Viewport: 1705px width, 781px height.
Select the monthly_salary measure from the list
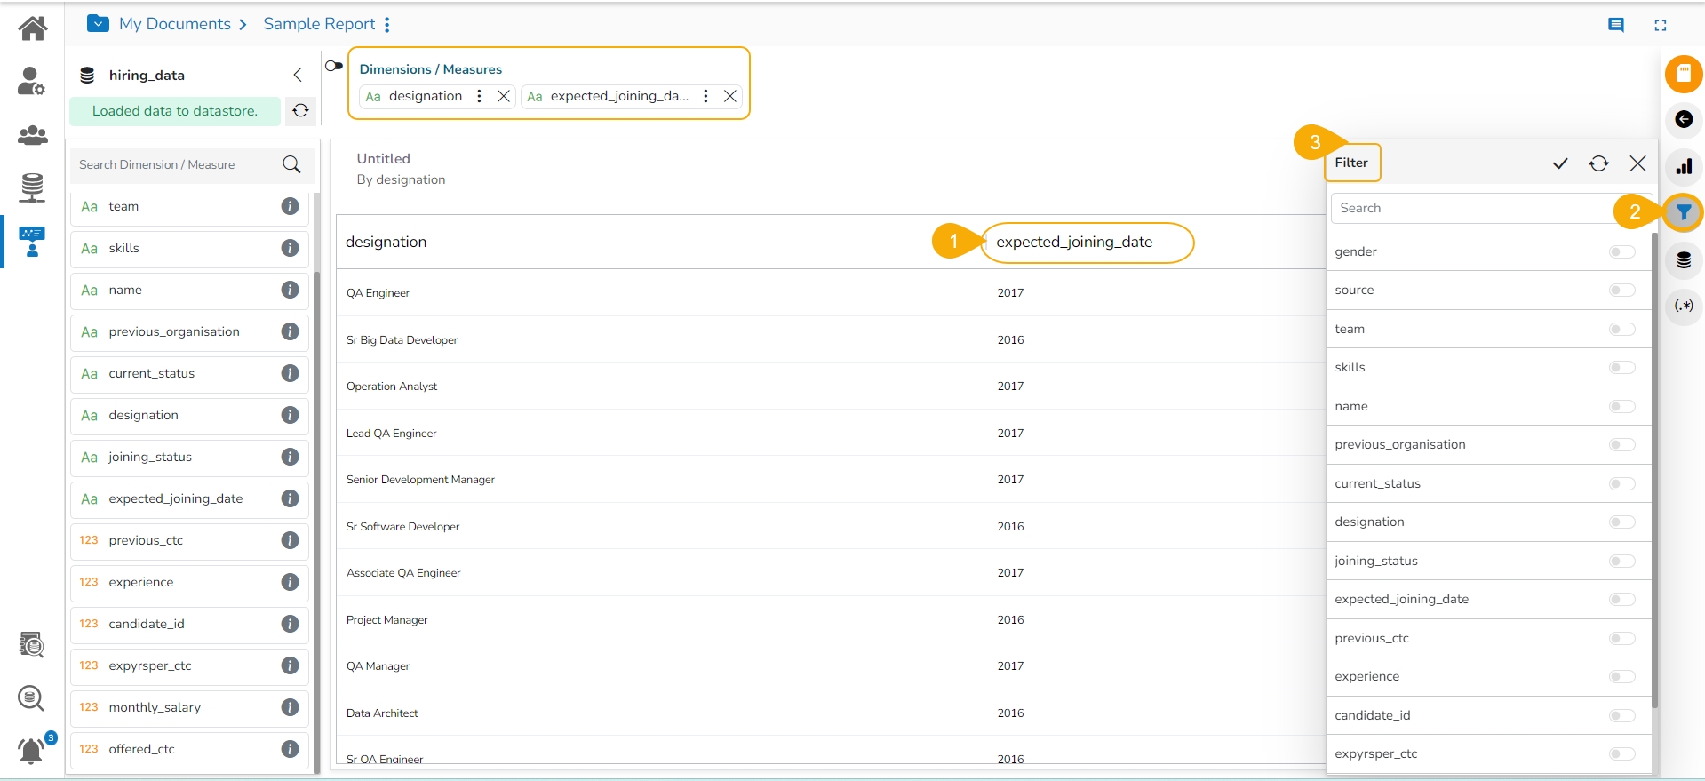tap(155, 707)
